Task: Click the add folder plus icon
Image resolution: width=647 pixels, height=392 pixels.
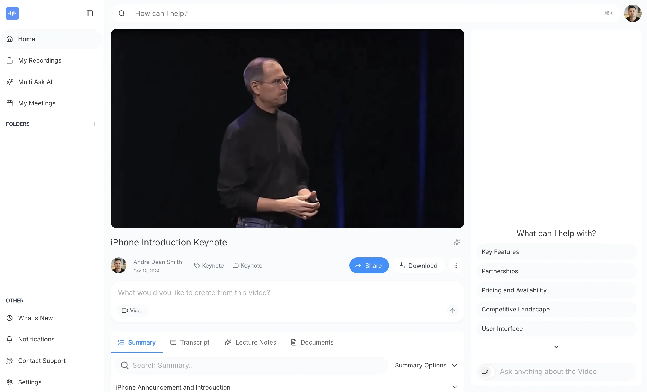Action: click(x=95, y=124)
